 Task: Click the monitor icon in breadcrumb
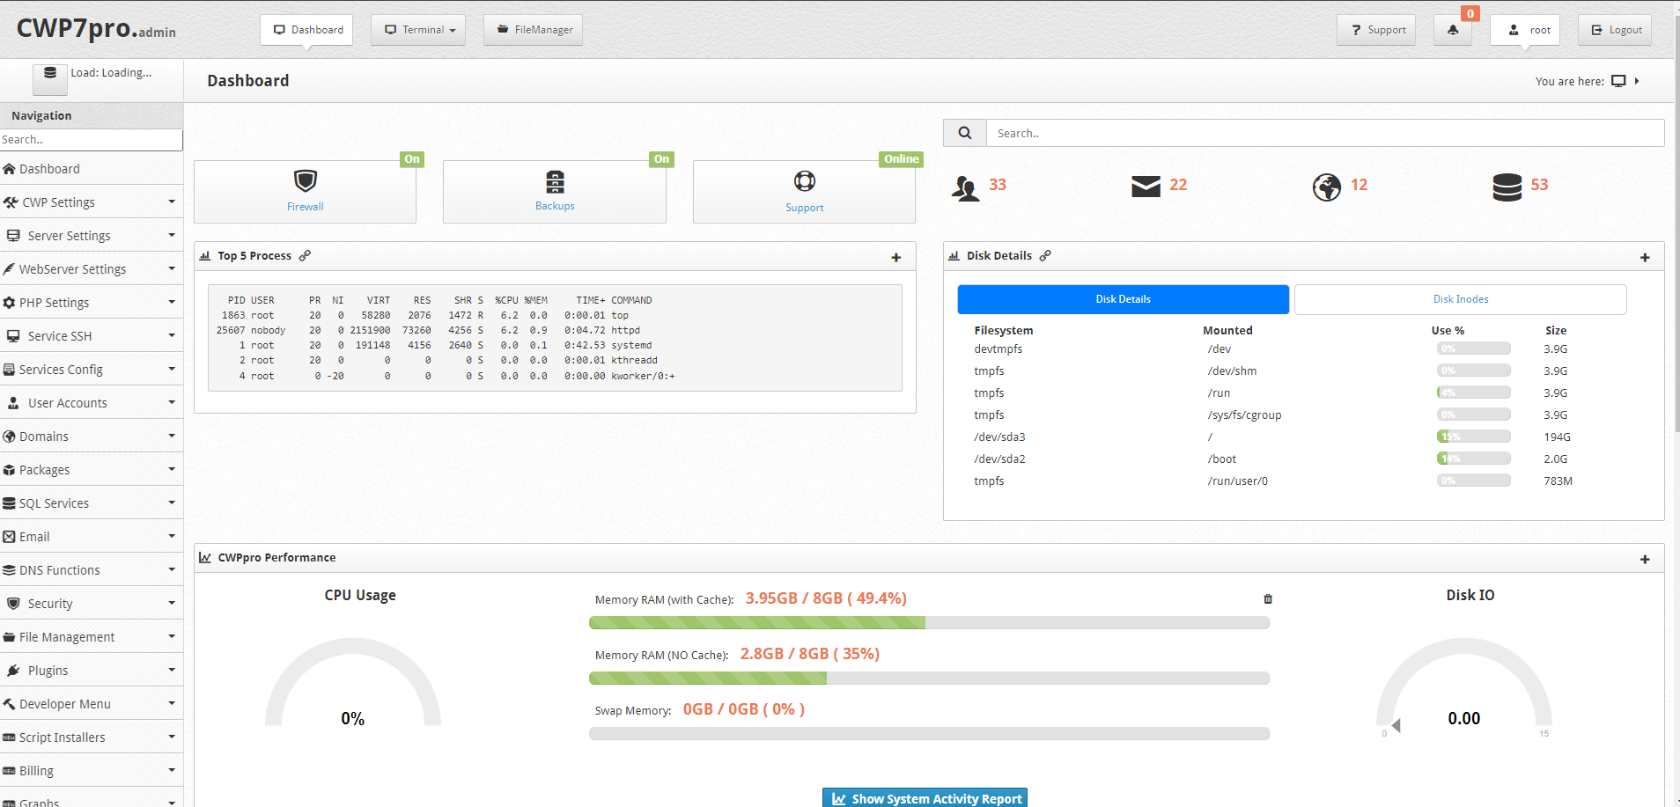1618,81
